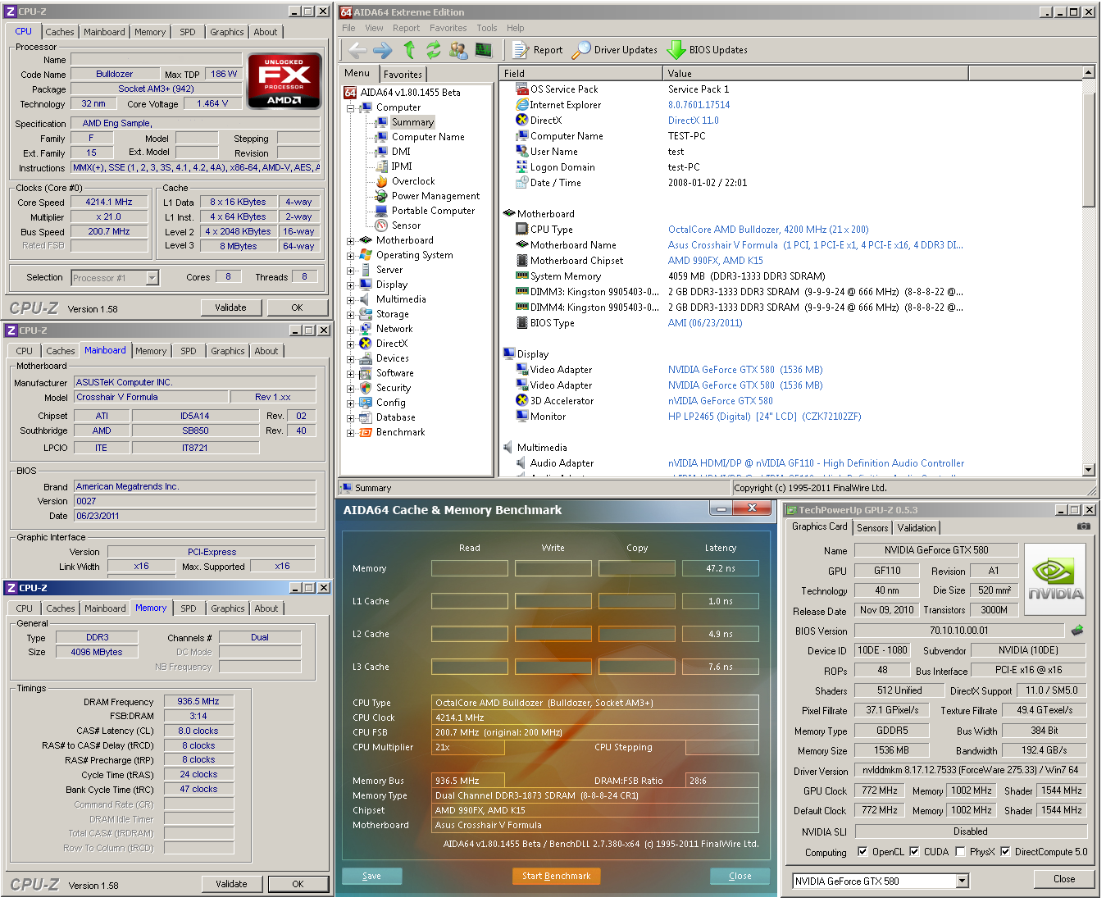Refresh AIDA64 with green refresh icon
The height and width of the screenshot is (902, 1106).
(x=433, y=50)
